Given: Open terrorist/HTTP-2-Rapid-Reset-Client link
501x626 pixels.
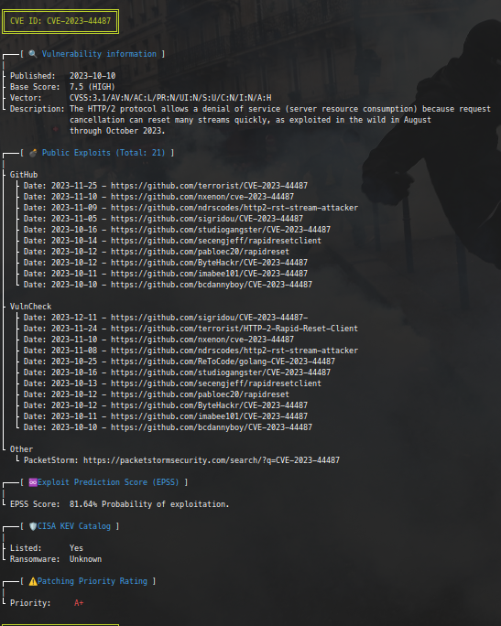Looking at the screenshot, I should click(x=234, y=329).
